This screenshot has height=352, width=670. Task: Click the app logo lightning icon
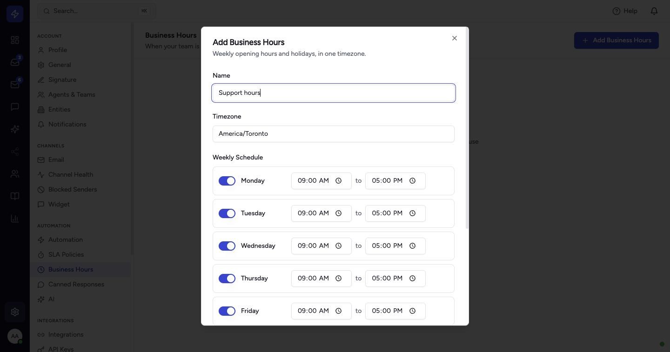pyautogui.click(x=15, y=14)
